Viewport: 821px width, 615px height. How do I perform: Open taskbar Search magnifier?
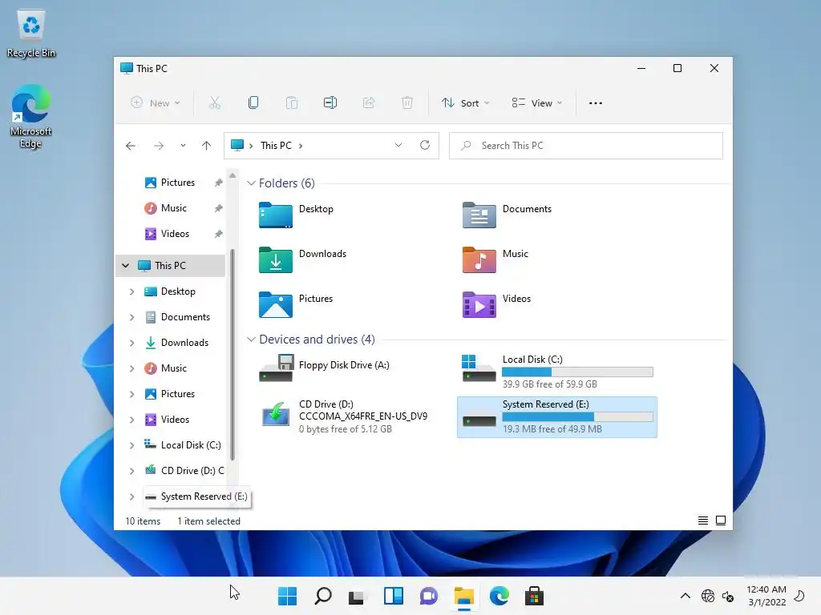tap(322, 596)
